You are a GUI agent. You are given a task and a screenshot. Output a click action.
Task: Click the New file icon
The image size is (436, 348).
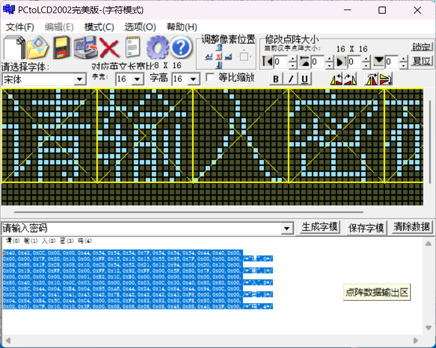[14, 48]
